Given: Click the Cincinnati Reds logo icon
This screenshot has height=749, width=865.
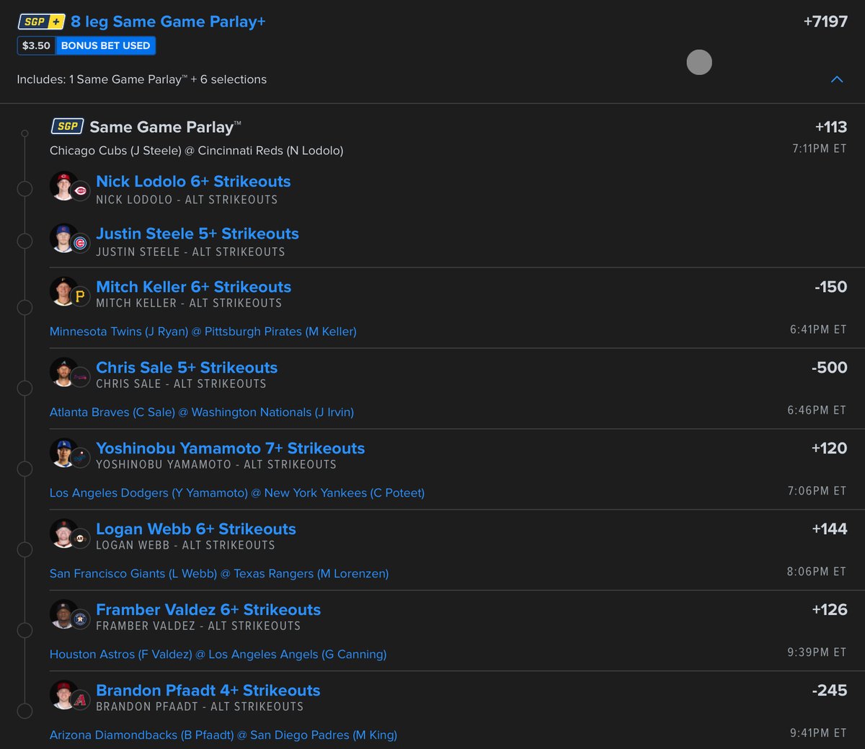Looking at the screenshot, I should (x=80, y=191).
